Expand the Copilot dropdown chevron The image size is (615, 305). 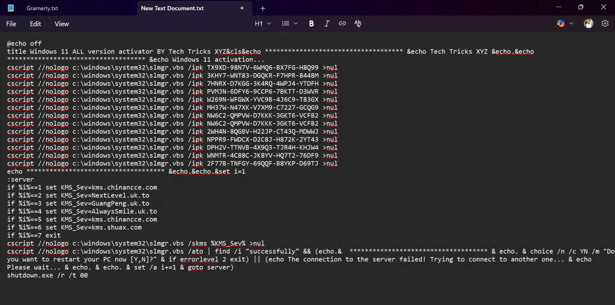click(571, 24)
